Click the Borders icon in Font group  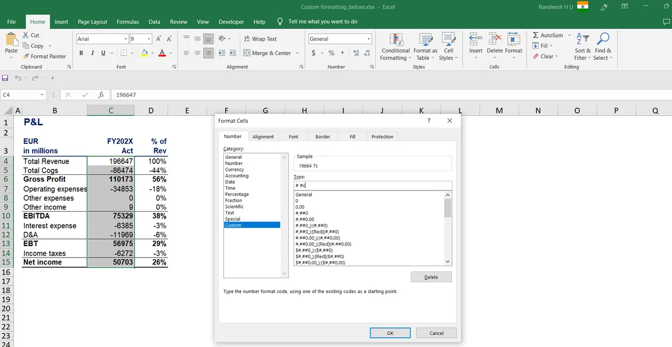point(123,53)
